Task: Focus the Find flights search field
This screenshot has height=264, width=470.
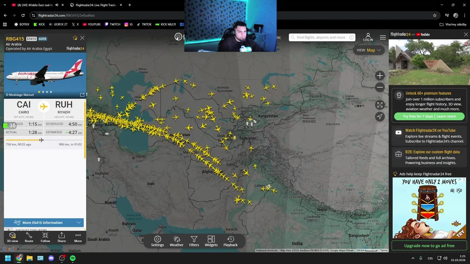Action: point(322,37)
